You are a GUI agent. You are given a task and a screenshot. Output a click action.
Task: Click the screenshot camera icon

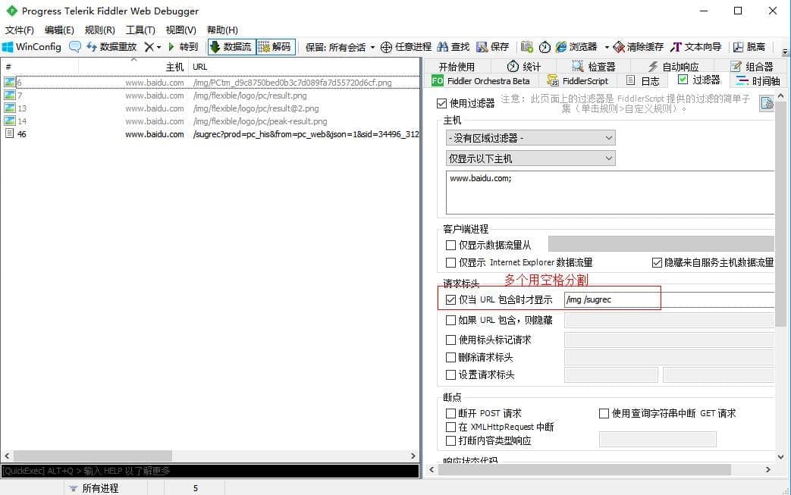click(526, 47)
